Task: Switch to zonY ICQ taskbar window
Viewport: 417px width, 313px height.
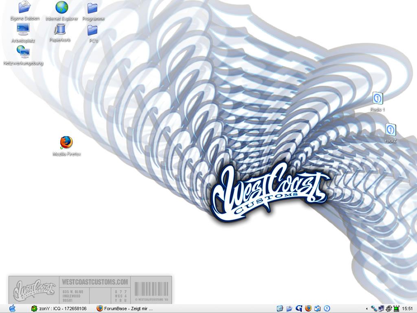Action: coord(59,309)
